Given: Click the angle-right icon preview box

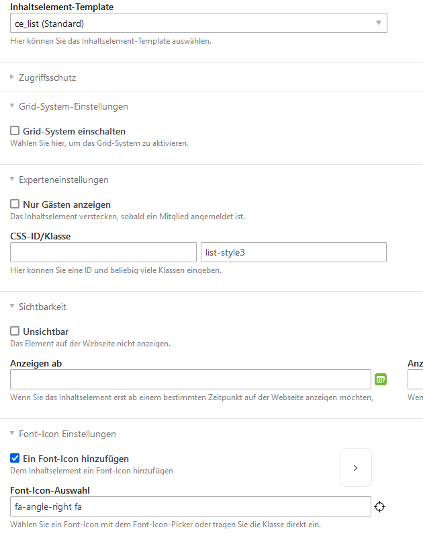Looking at the screenshot, I should point(356,467).
